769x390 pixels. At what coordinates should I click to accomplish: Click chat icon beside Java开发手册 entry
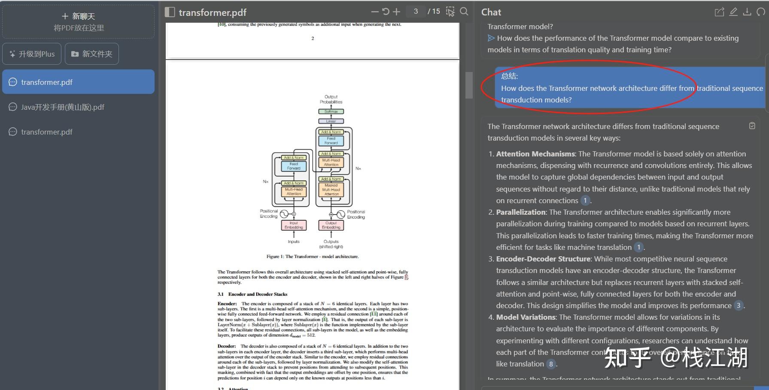[13, 107]
